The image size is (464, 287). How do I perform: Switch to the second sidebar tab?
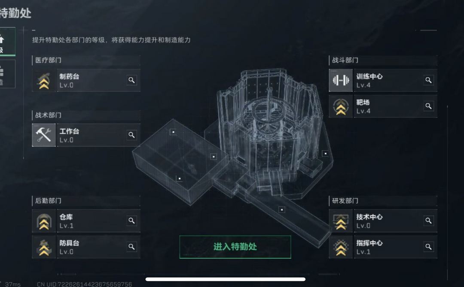[x=7, y=74]
